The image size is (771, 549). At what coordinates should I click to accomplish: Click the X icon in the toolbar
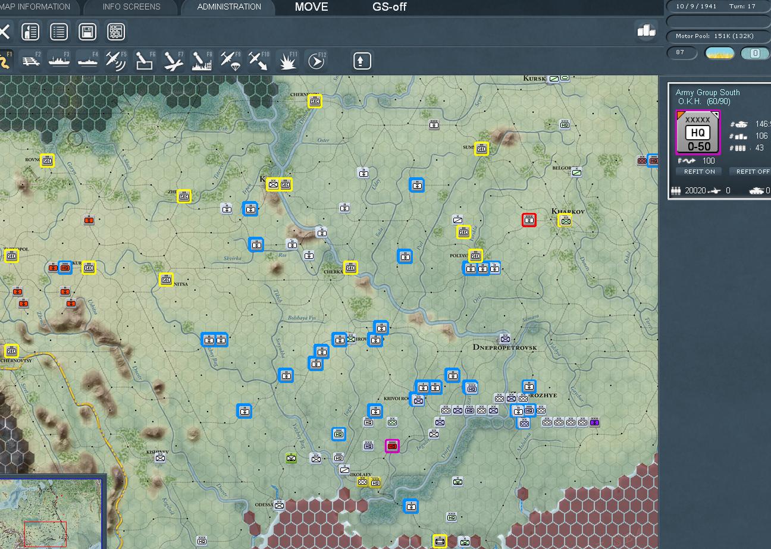[x=4, y=32]
